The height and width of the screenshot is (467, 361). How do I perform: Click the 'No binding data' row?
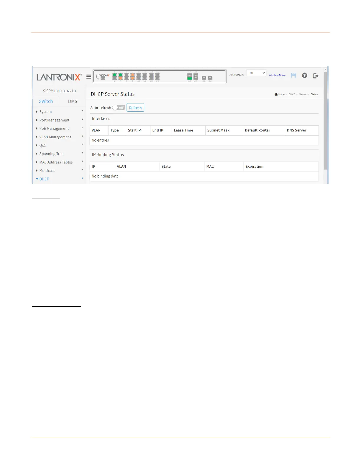point(204,176)
